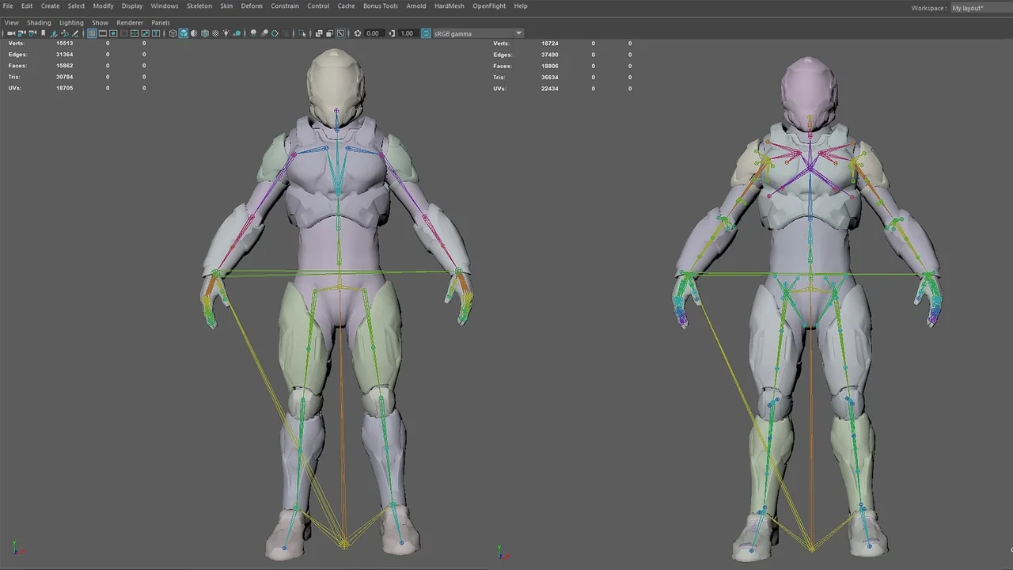Click the Exposure value field
1013x570 pixels.
coord(373,33)
